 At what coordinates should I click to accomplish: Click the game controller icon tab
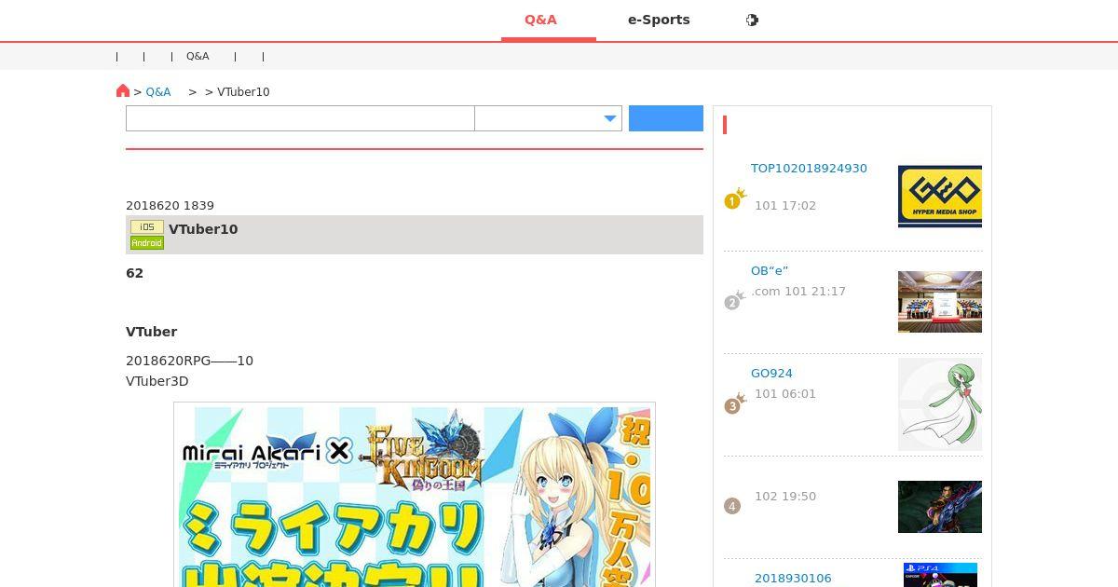[752, 20]
